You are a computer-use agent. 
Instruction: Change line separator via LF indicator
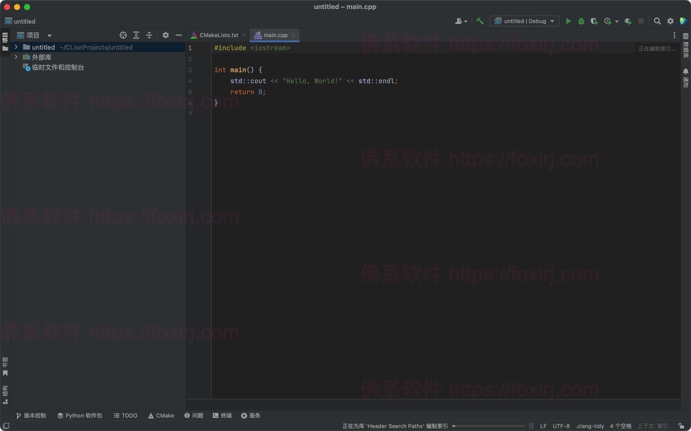[542, 426]
